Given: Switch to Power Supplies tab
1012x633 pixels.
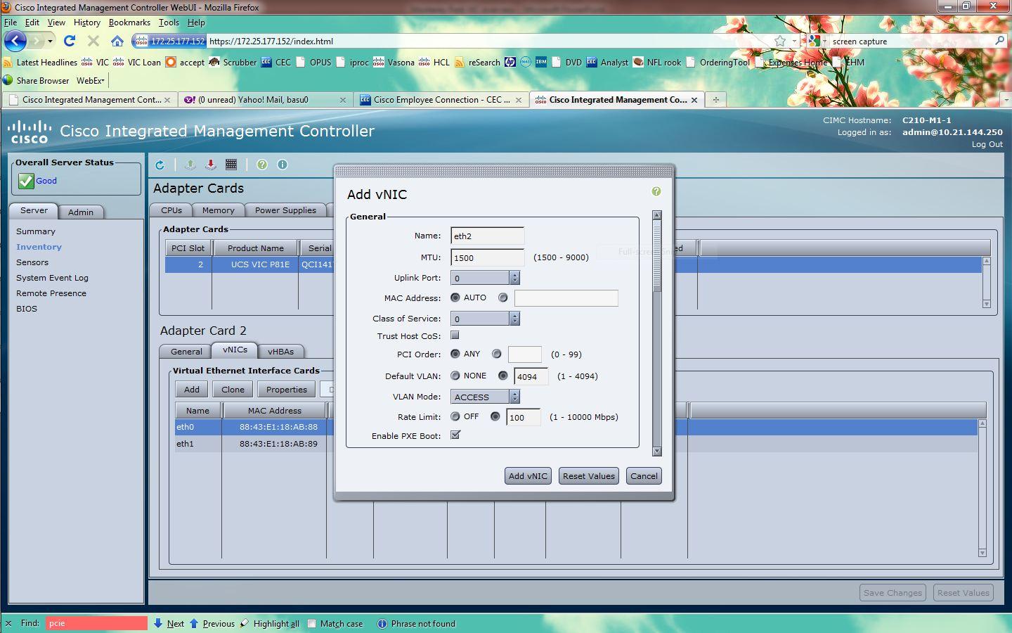Looking at the screenshot, I should pyautogui.click(x=285, y=210).
